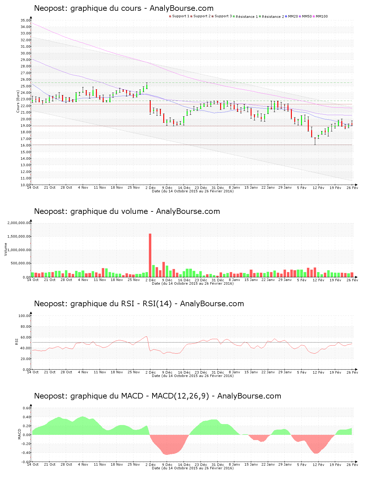Click the date range caption under the volume chart
The width and height of the screenshot is (369, 477).
(x=193, y=283)
